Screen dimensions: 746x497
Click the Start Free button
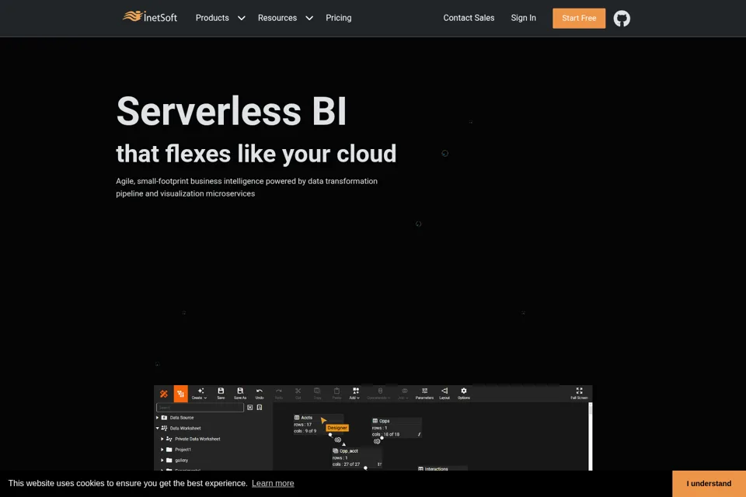[579, 18]
